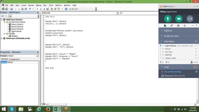Switch to the Categorized properties tab
The height and width of the screenshot is (112, 199).
point(14,59)
